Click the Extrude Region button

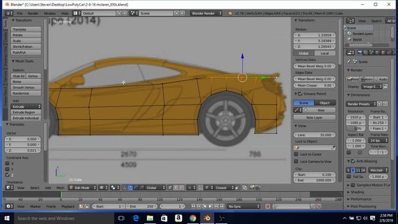click(x=26, y=112)
